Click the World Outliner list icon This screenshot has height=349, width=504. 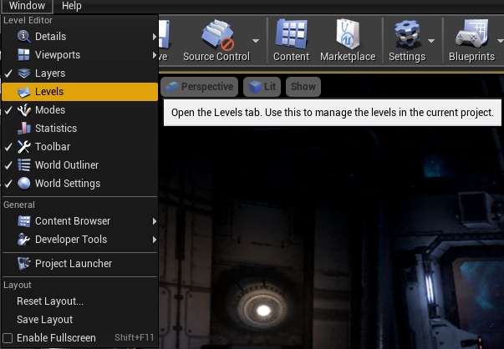(23, 165)
